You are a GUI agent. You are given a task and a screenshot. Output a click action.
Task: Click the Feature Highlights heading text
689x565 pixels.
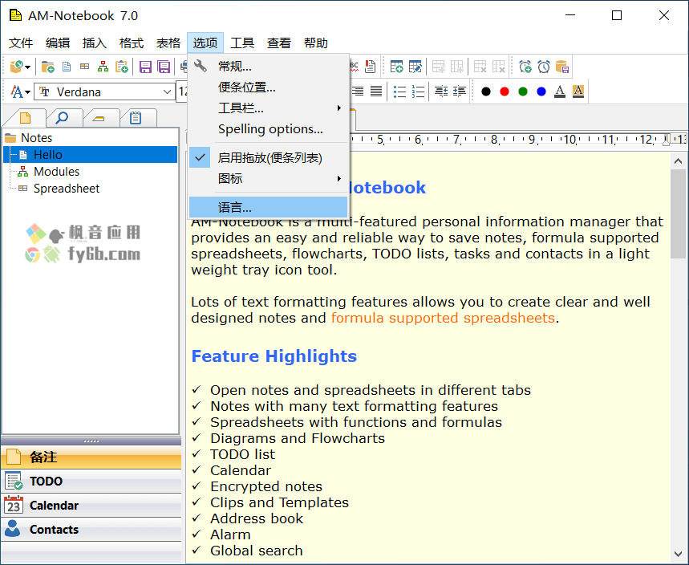click(x=274, y=356)
